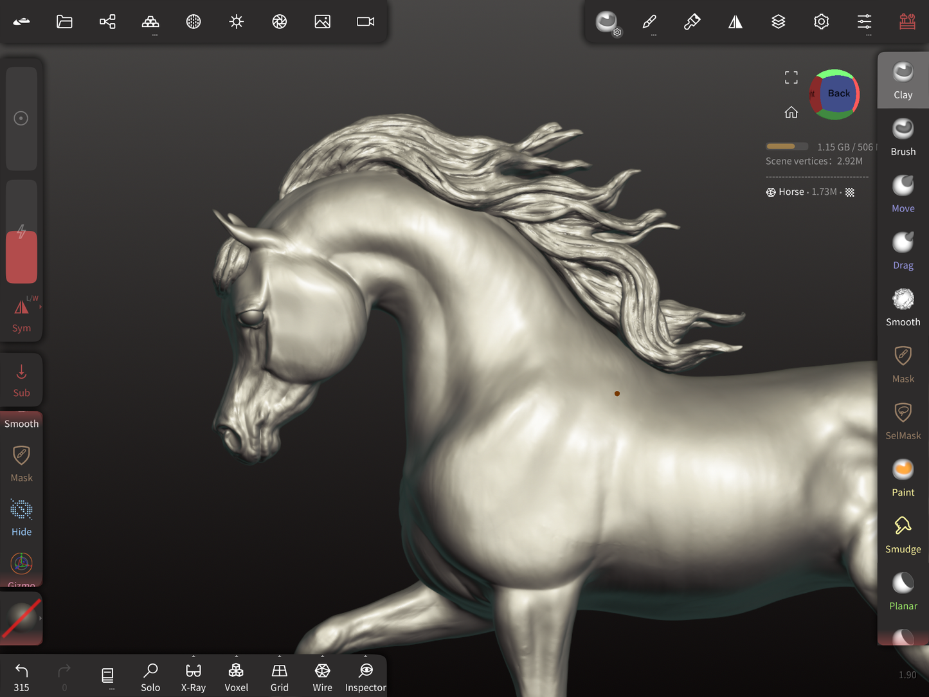Enable Solo mode

point(150,677)
